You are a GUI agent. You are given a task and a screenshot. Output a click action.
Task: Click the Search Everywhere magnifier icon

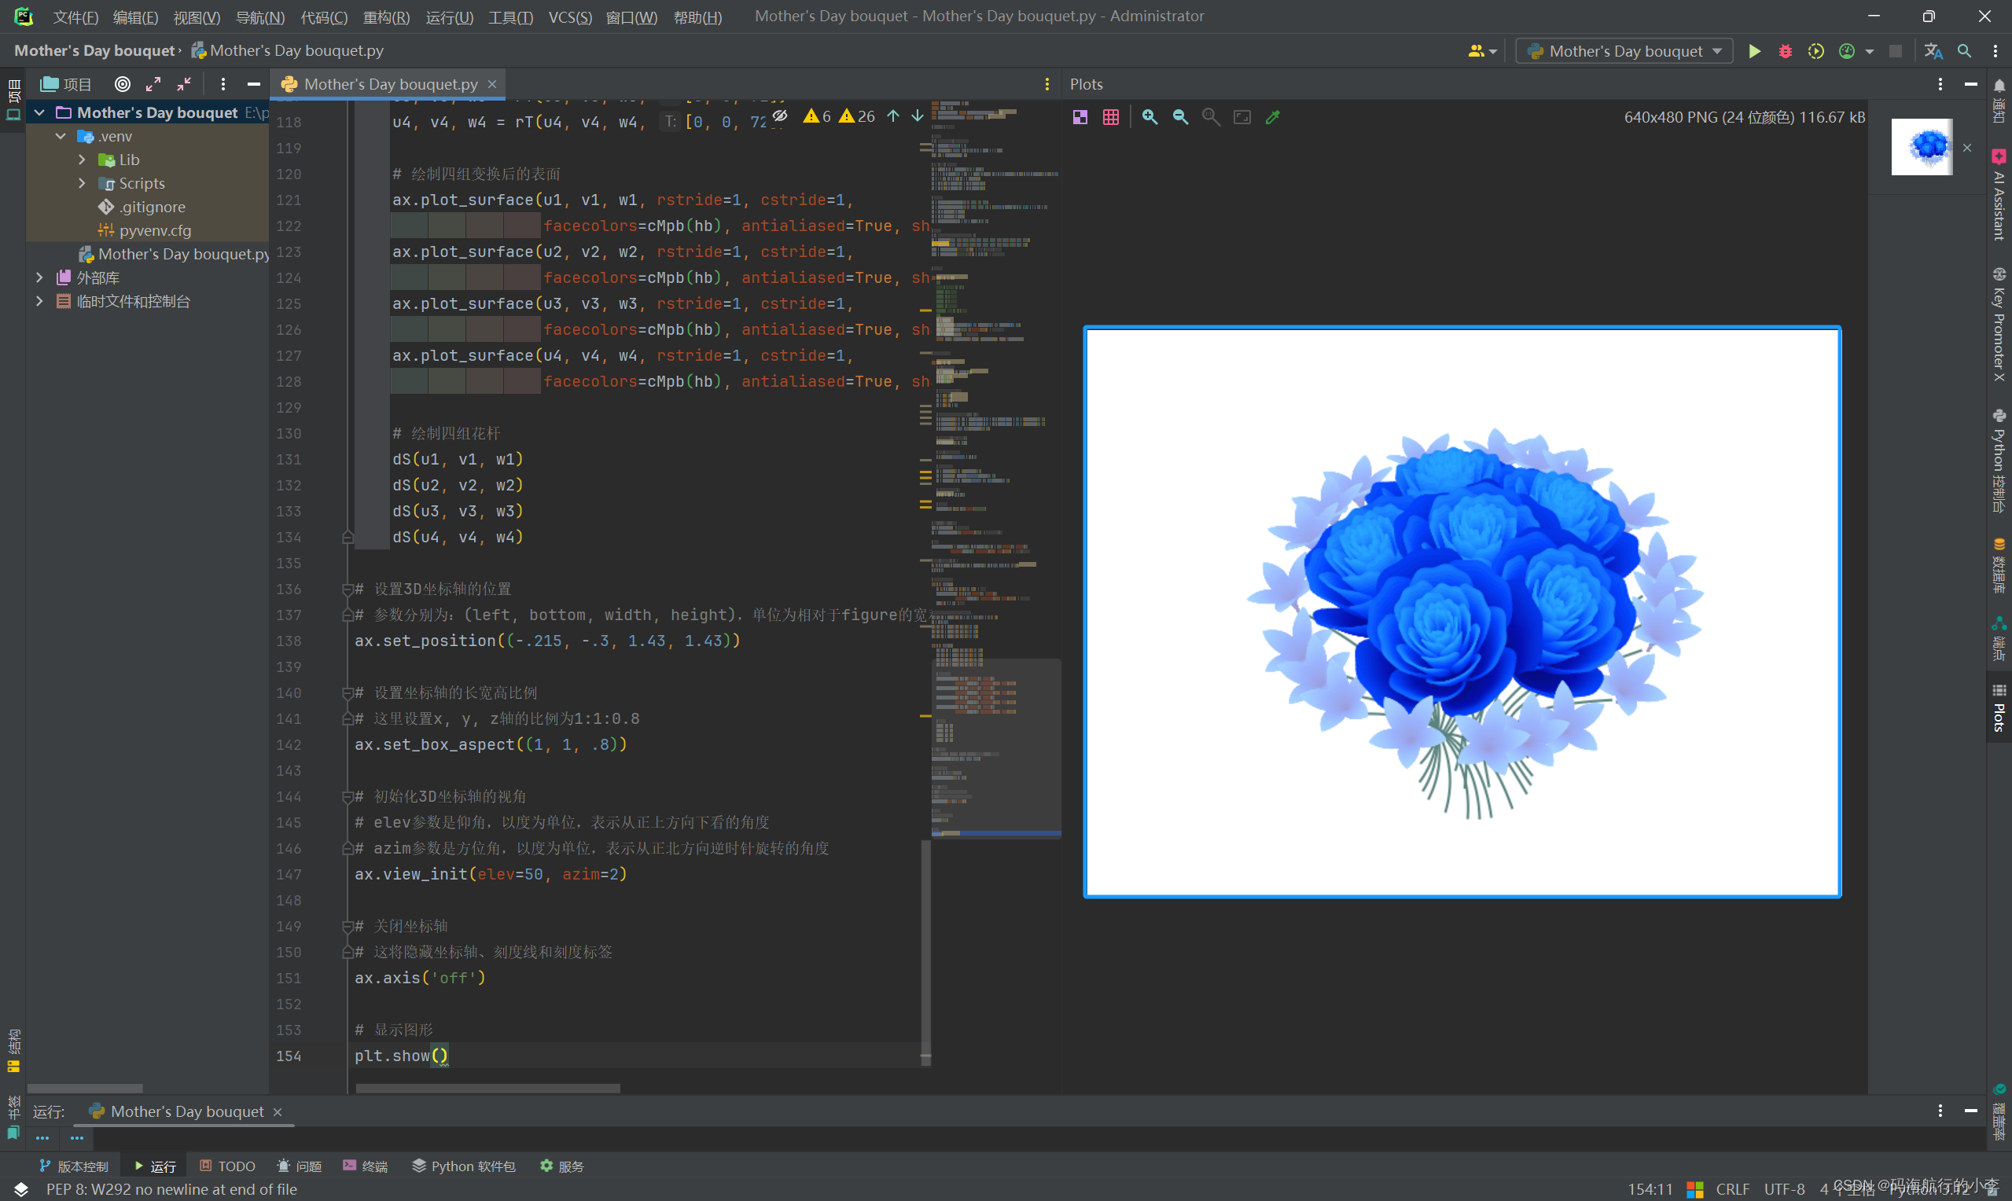pos(1964,51)
